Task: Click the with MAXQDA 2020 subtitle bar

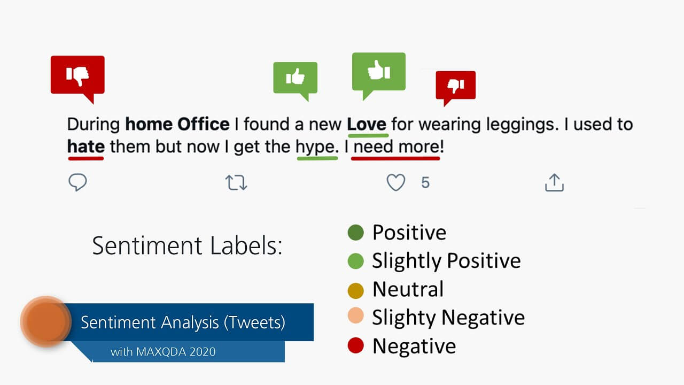Action: click(x=163, y=351)
